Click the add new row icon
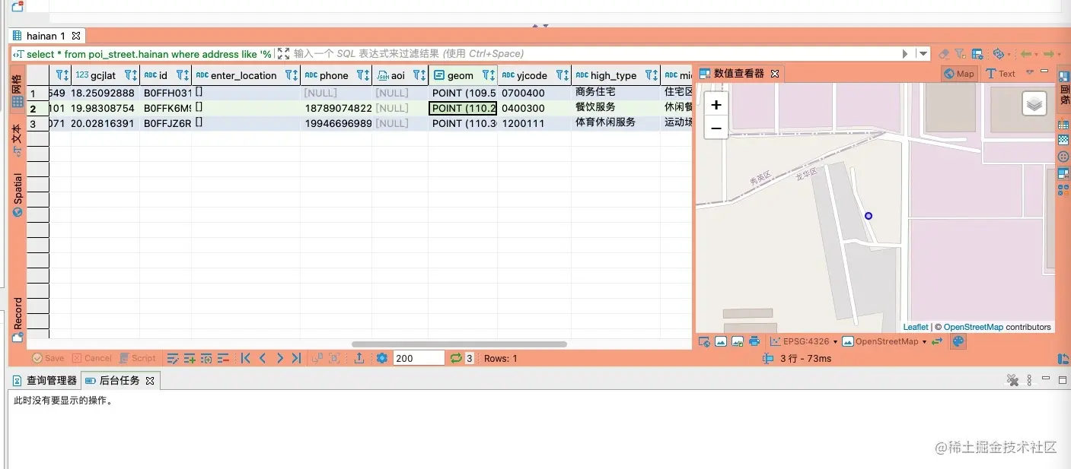The image size is (1071, 469). coord(190,358)
